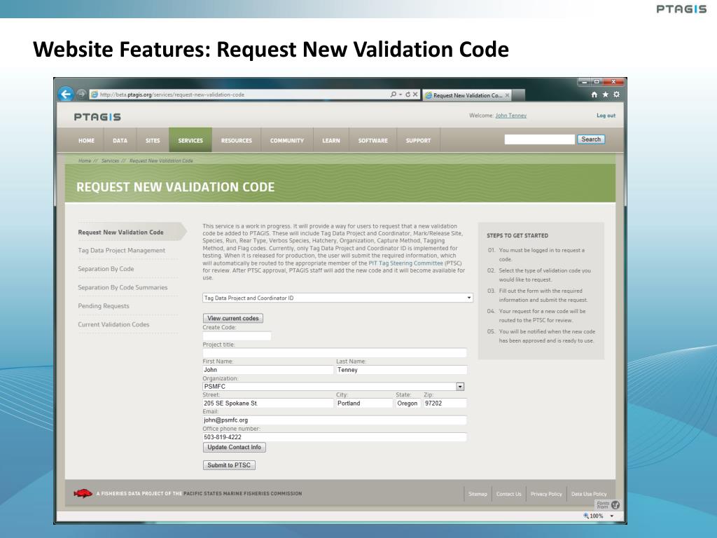
Task: Open the DATA navigation menu
Action: (120, 140)
